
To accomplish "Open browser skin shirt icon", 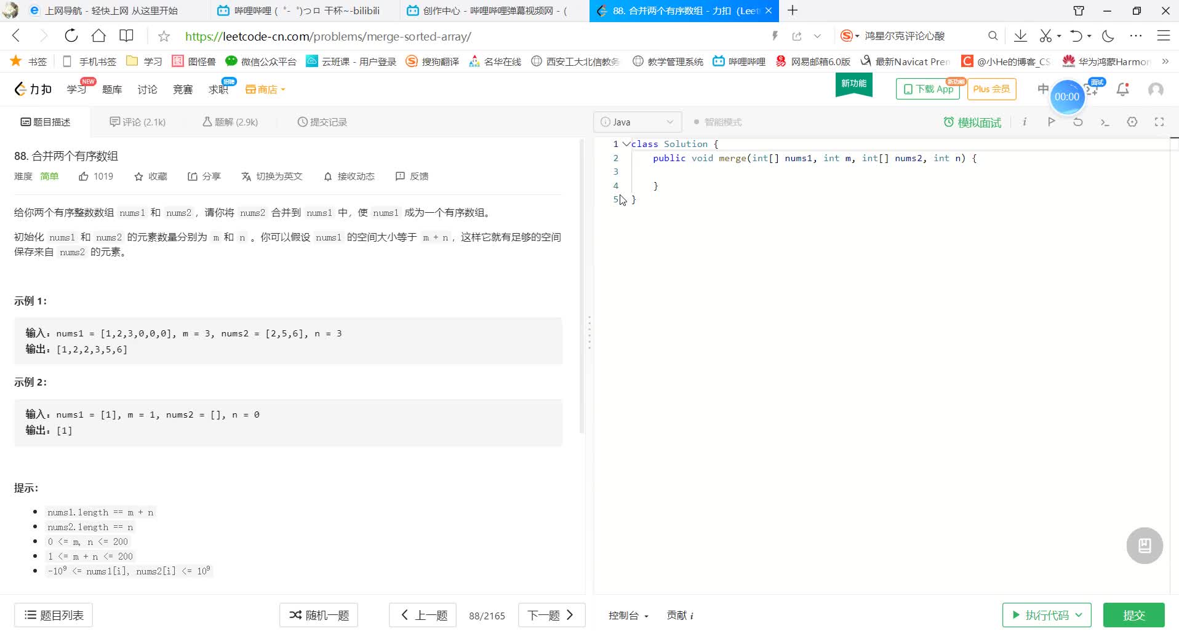I will point(1079,10).
